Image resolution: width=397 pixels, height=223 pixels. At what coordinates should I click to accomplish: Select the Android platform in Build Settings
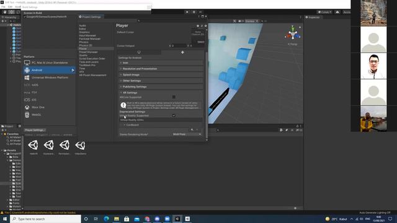point(50,70)
